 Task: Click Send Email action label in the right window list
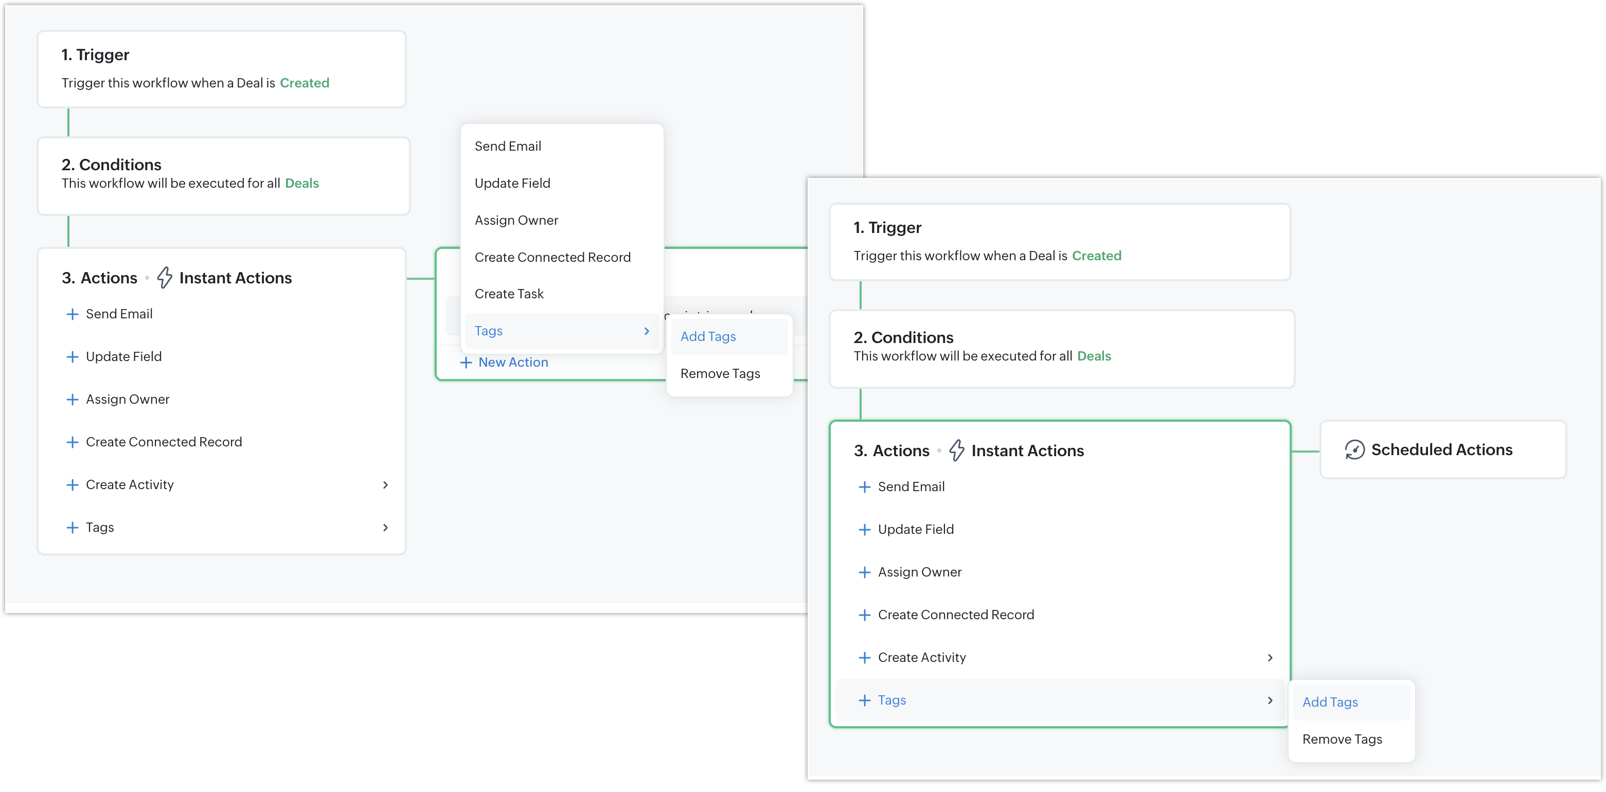tap(911, 487)
